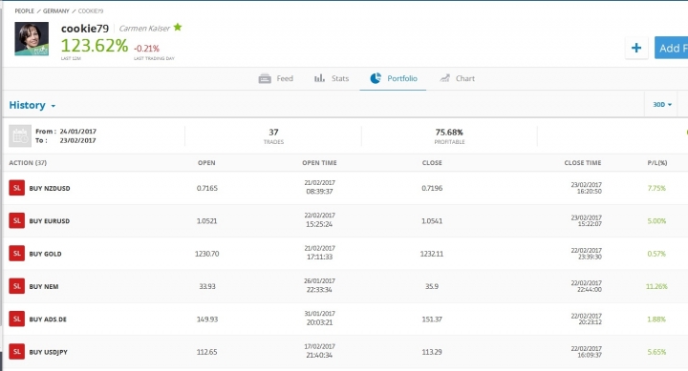The image size is (688, 371).
Task: Click the SL badge for BUY NEM
Action: [16, 286]
